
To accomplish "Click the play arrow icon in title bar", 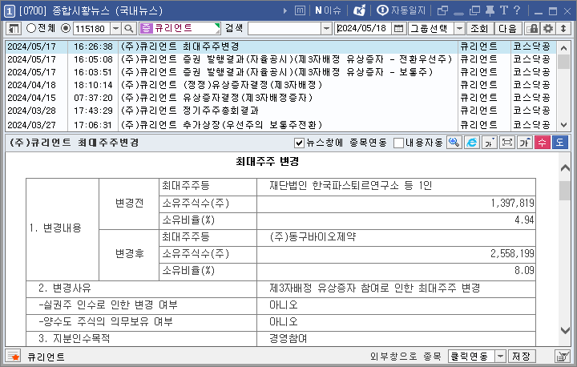I will click(x=285, y=11).
